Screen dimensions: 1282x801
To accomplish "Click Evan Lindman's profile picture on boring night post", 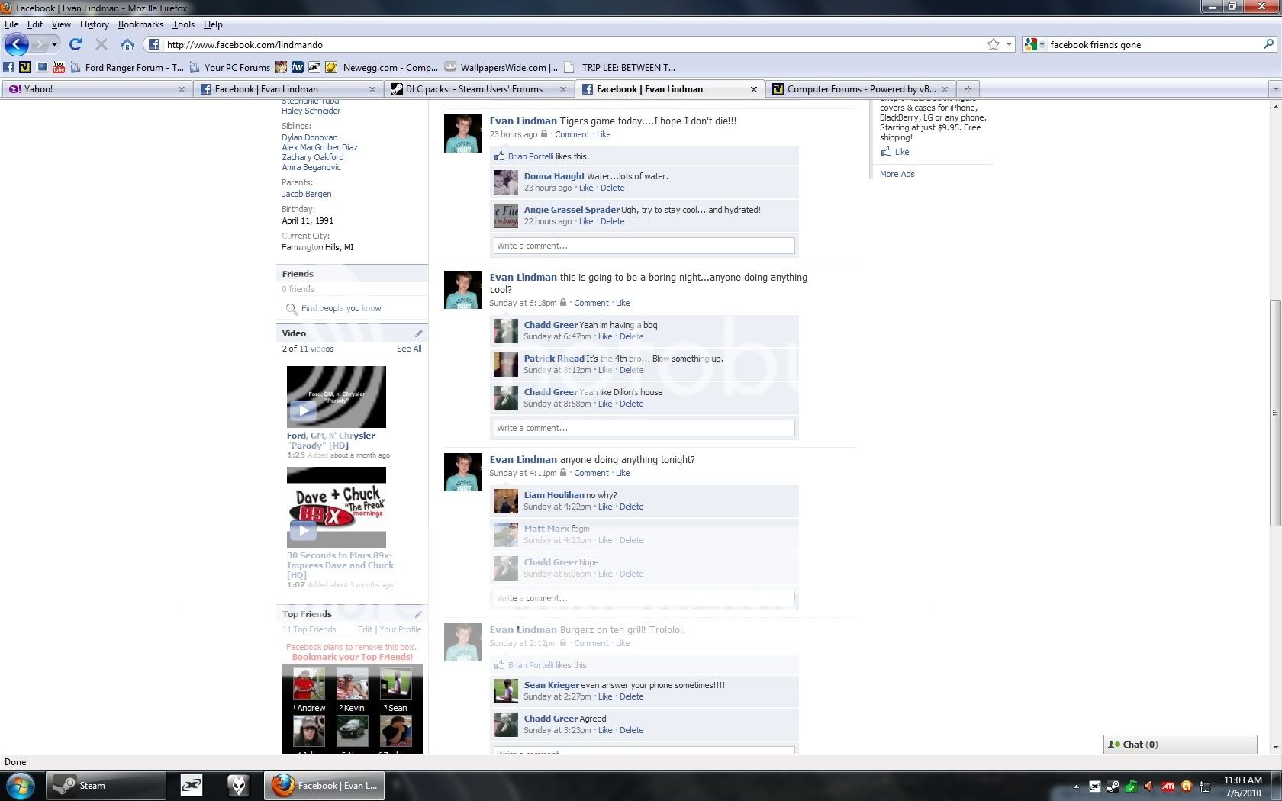I will tap(463, 290).
